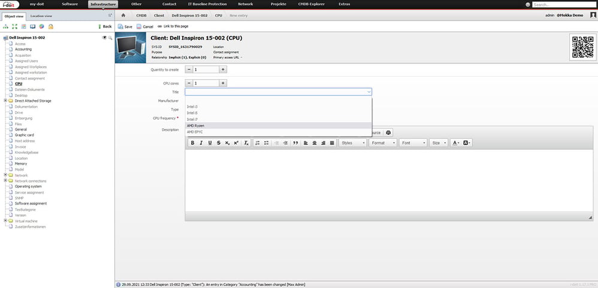Open Memory category in the tree

tap(21, 163)
